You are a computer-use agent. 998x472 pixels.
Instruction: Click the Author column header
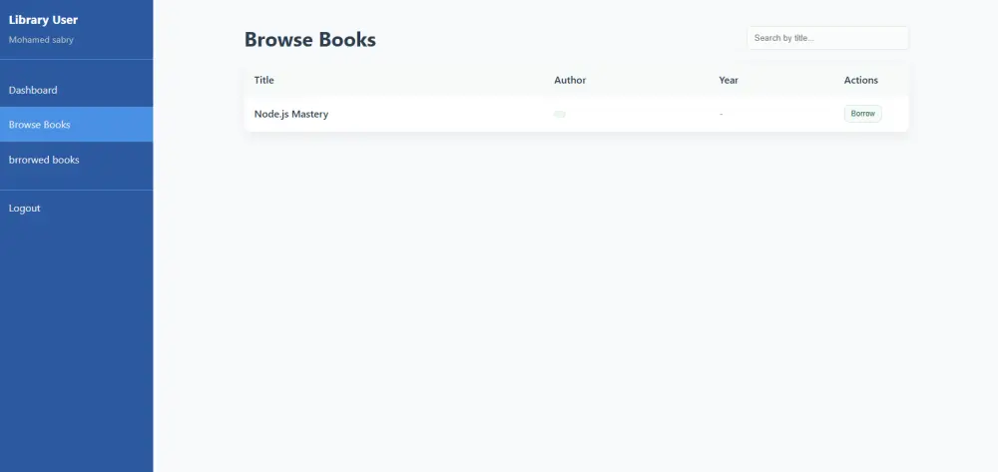[570, 80]
